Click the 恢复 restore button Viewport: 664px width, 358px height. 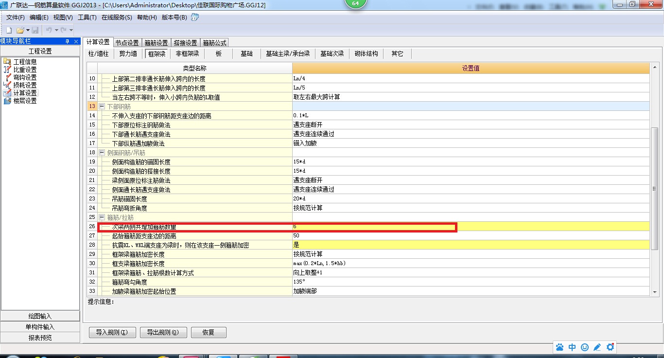click(209, 333)
